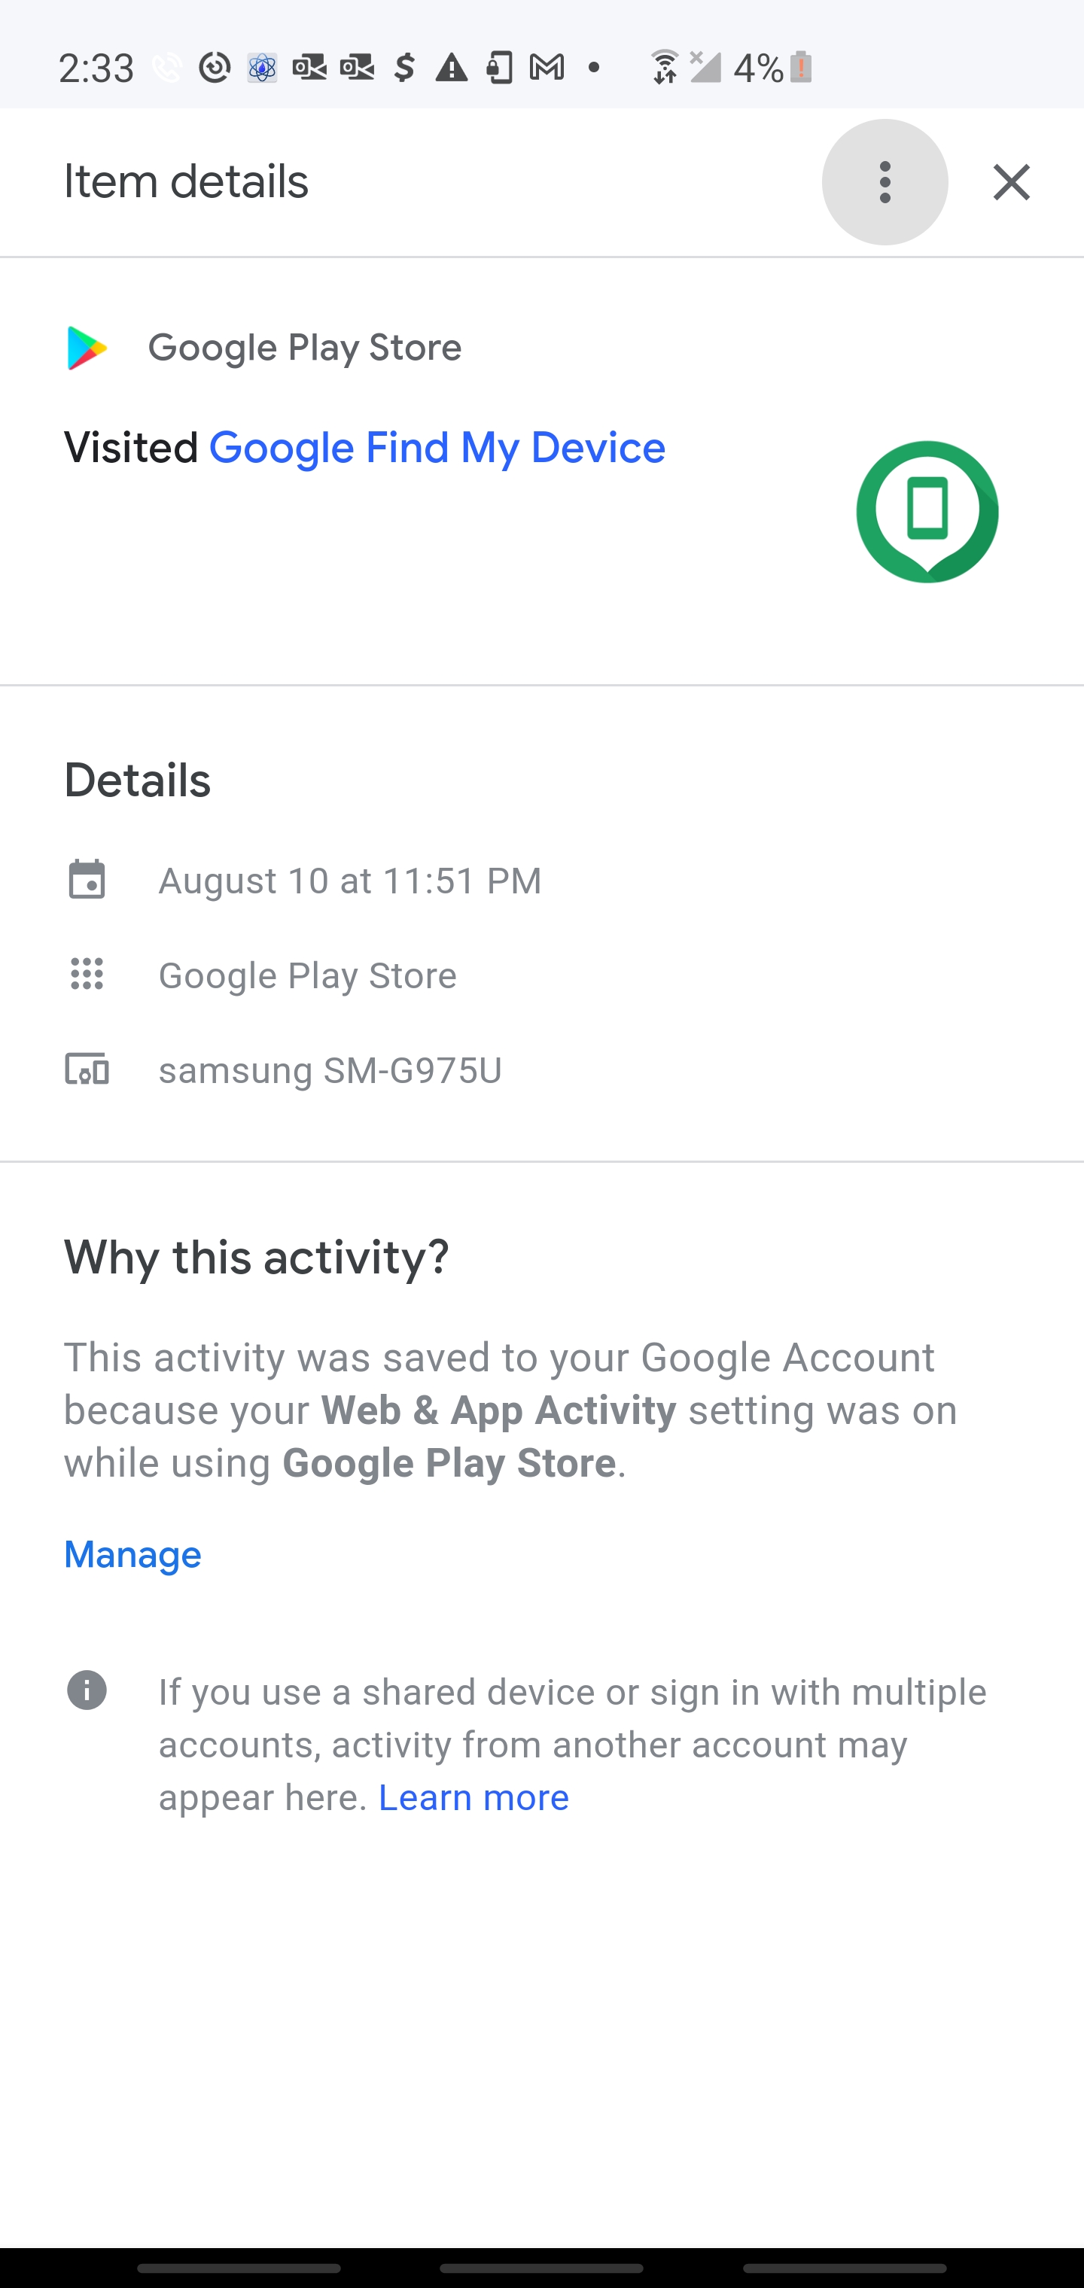Open the Google Find My Device link
This screenshot has height=2288, width=1084.
point(437,448)
